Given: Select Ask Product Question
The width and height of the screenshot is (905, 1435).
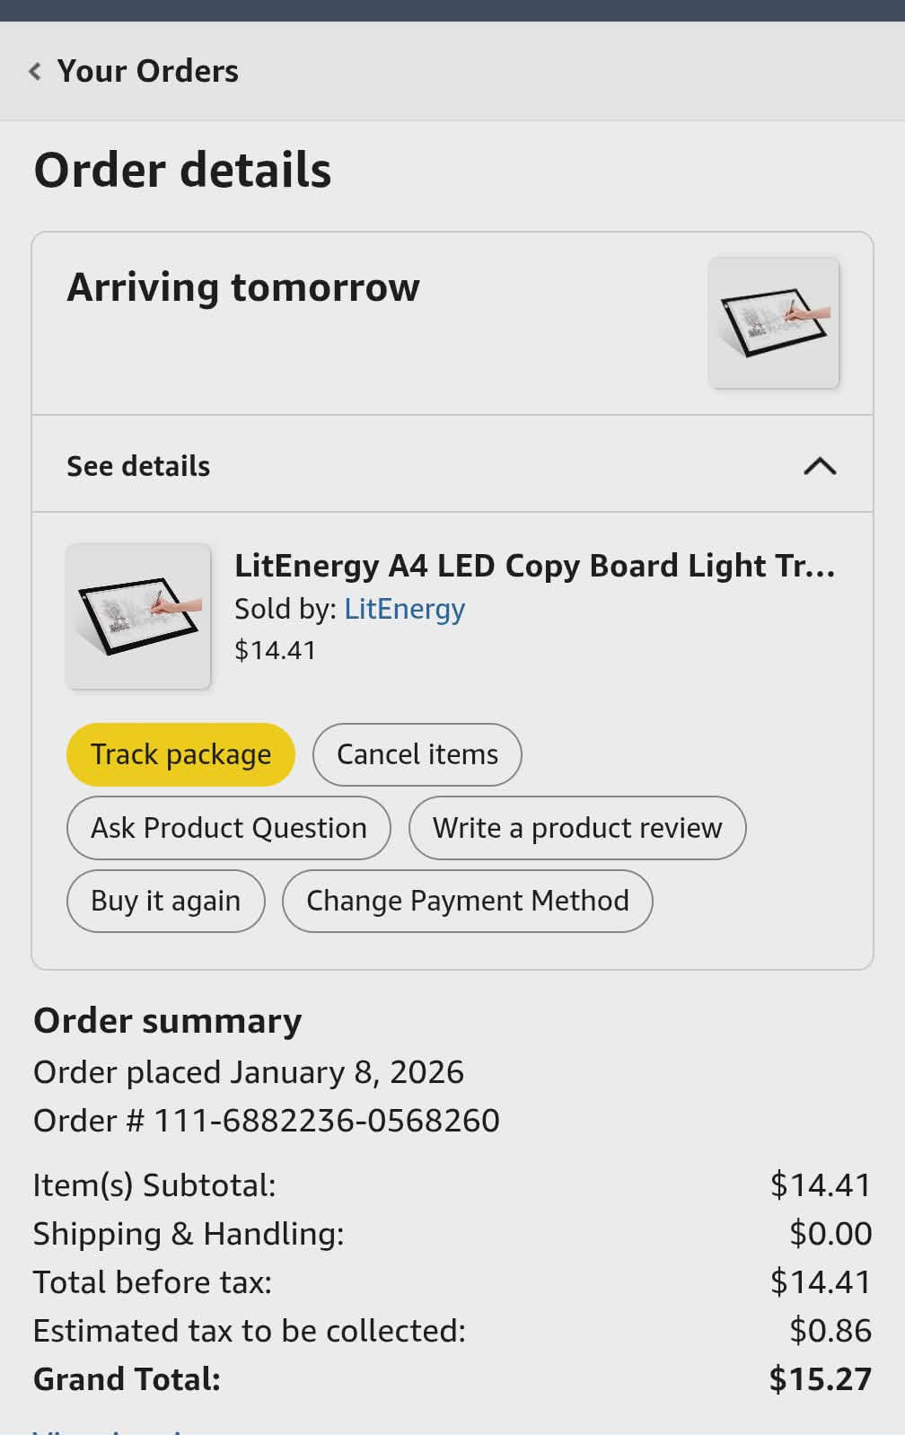Looking at the screenshot, I should point(228,828).
